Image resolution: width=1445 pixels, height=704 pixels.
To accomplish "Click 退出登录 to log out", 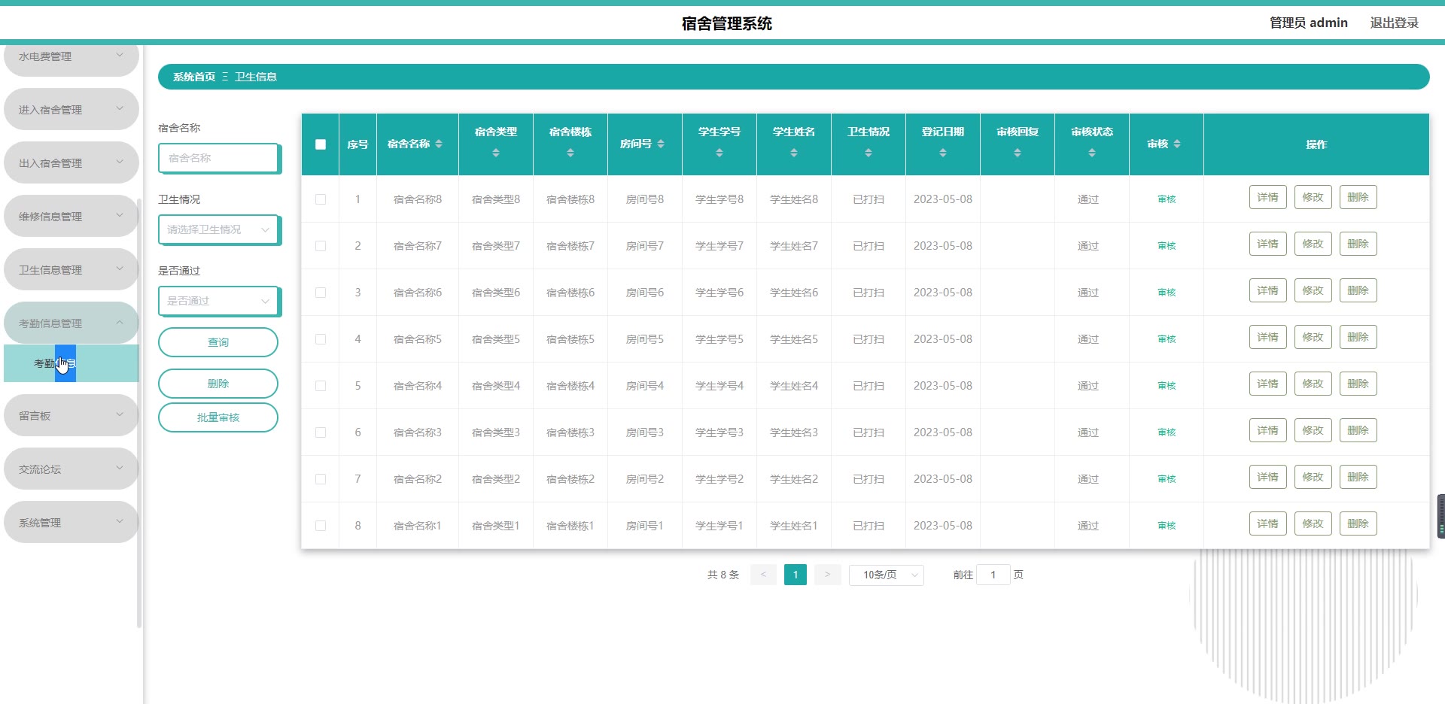I will (1394, 23).
